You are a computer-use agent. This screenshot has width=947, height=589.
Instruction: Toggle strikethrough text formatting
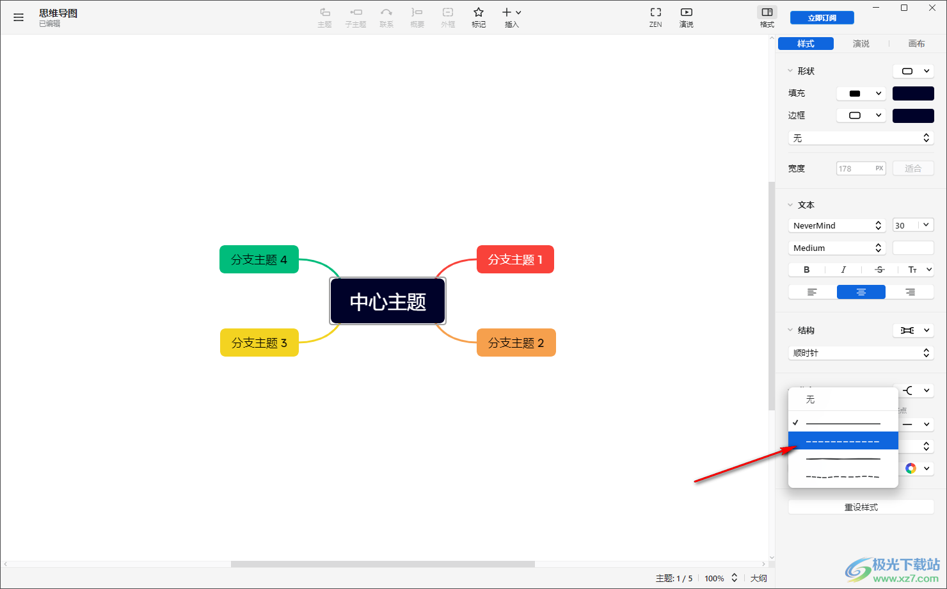[880, 270]
